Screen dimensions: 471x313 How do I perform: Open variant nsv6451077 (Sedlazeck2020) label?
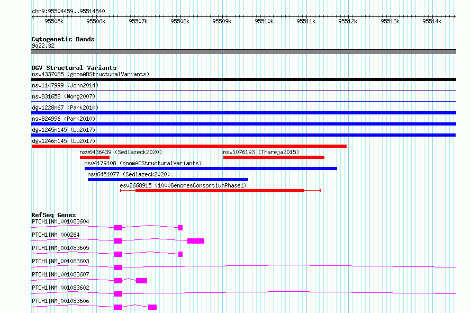[x=129, y=174]
